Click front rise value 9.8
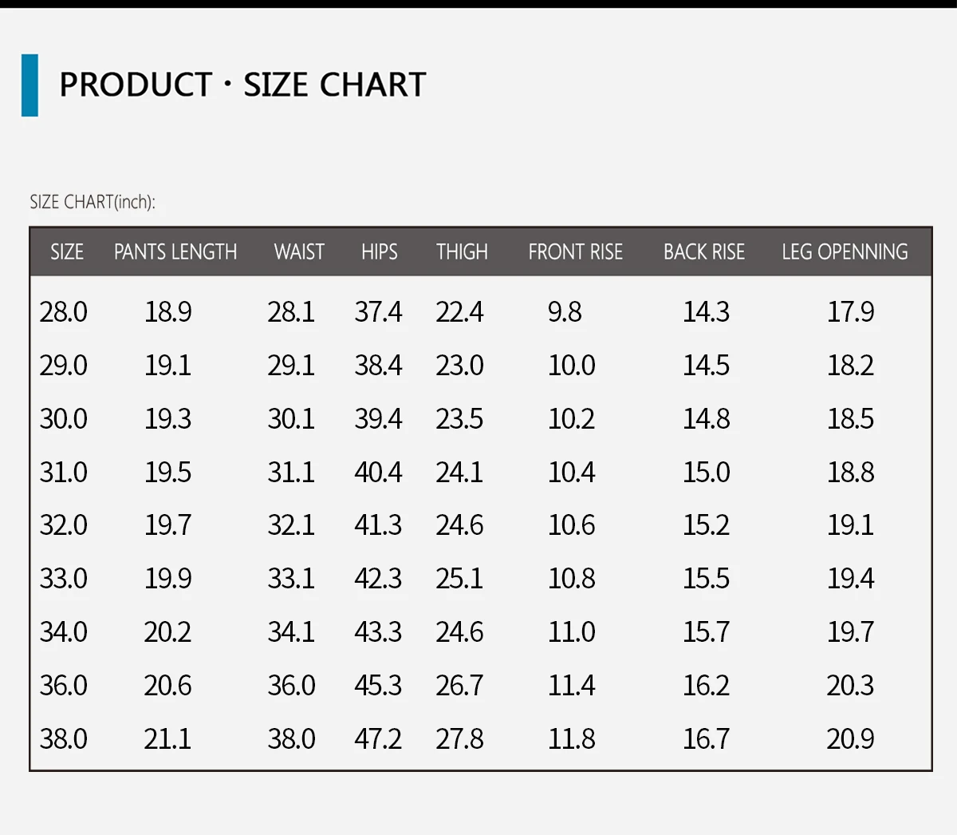Image resolution: width=957 pixels, height=835 pixels. point(565,312)
